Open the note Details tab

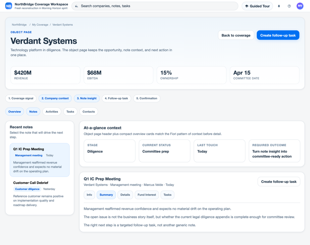(x=125, y=195)
